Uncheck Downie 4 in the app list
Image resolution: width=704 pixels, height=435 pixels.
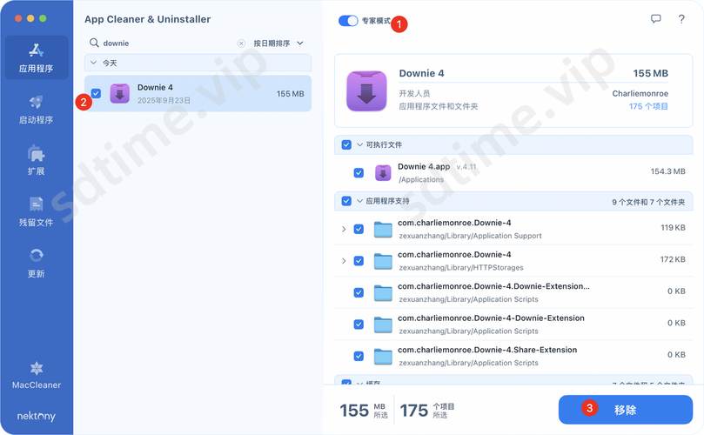[96, 93]
